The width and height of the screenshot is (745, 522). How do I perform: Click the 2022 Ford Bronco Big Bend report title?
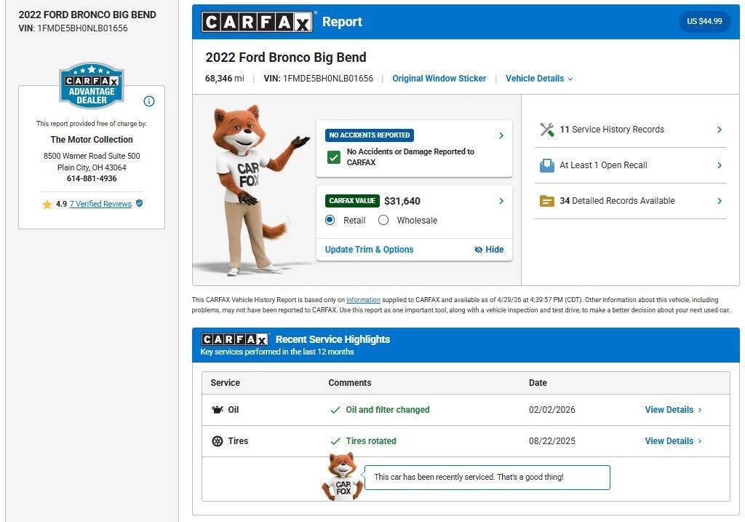(285, 58)
